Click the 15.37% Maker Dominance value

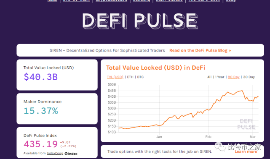coord(41,111)
